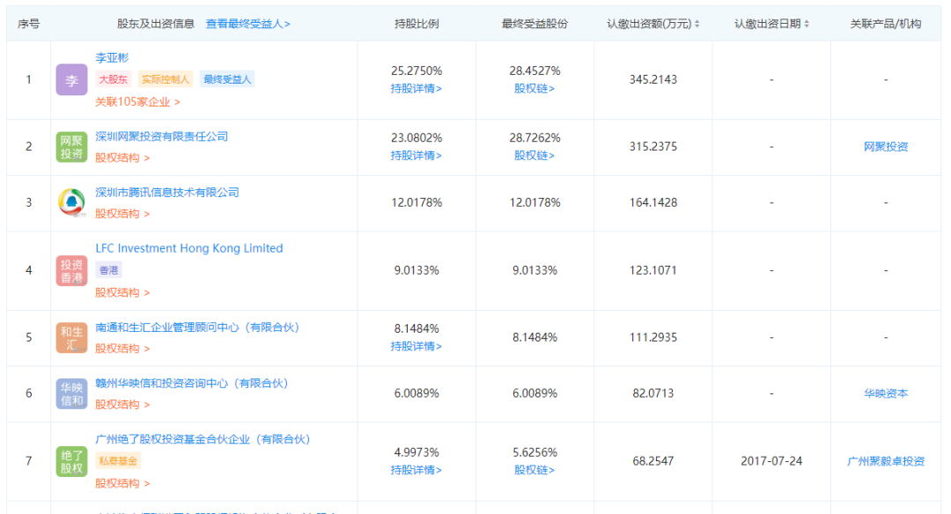Select the 12.0178% shareholding ratio cell
951x514 pixels.
[x=416, y=202]
